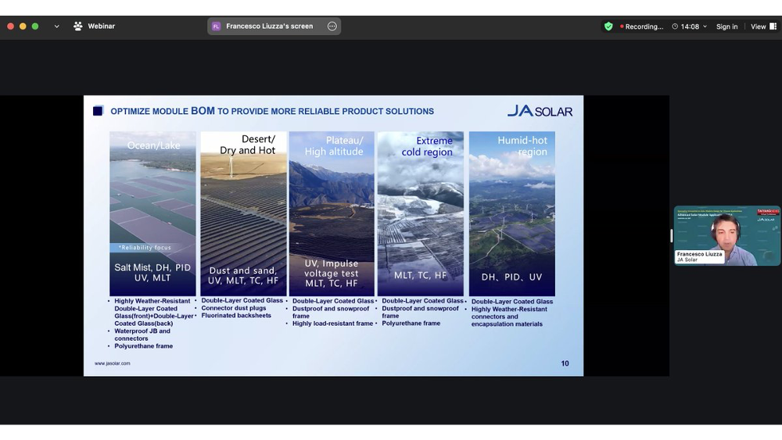
Task: Click the 'Waterproof JB and connectors' bullet text
Action: coord(142,334)
